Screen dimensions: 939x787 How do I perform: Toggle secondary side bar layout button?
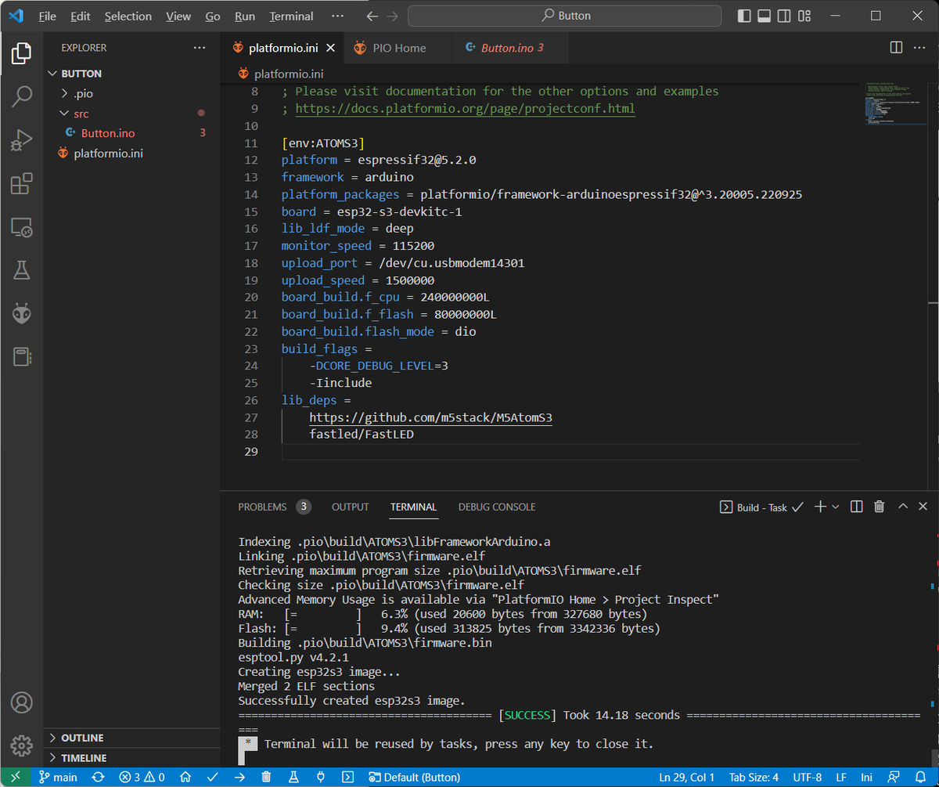(x=785, y=16)
